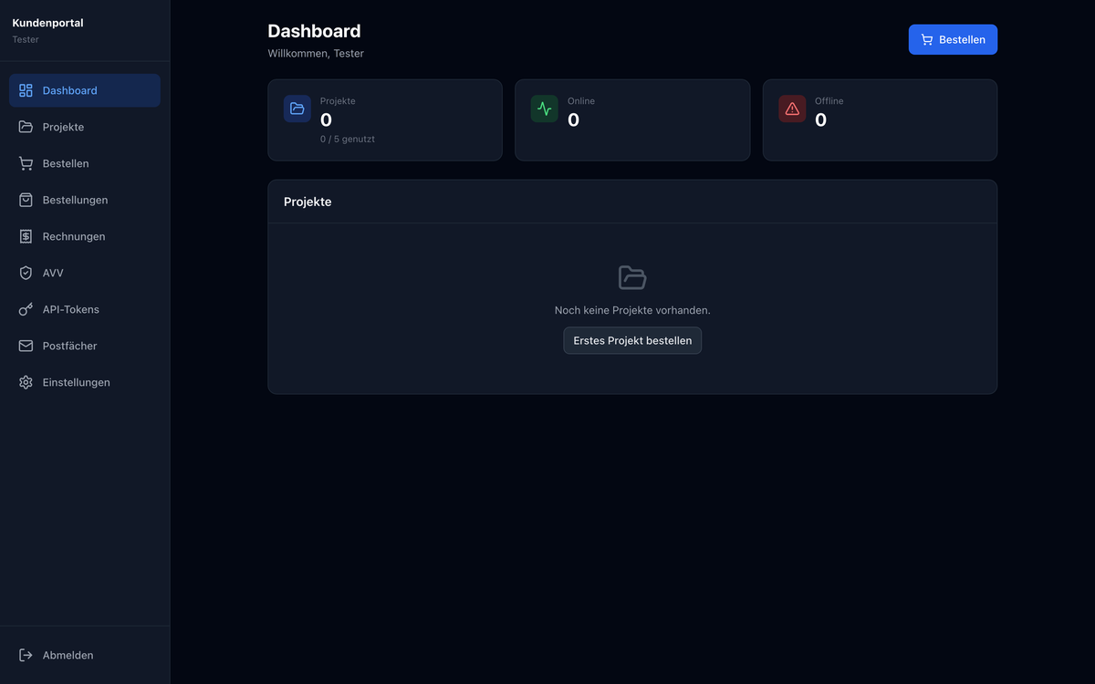
Task: Click the Online label in stats card
Action: pyautogui.click(x=581, y=101)
